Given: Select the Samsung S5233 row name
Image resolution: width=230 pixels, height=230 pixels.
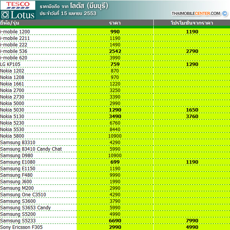Looking at the screenshot, I should 18,221.
